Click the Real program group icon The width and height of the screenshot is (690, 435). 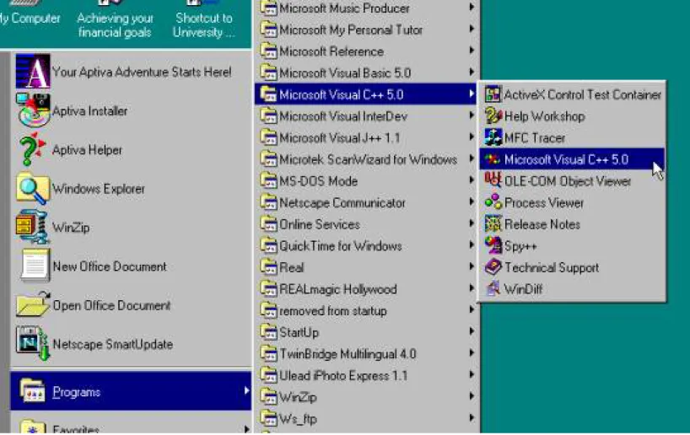268,267
